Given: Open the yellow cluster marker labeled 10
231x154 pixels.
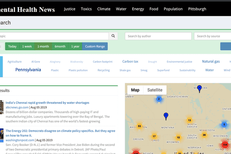Looking at the screenshot, I should [178, 137].
